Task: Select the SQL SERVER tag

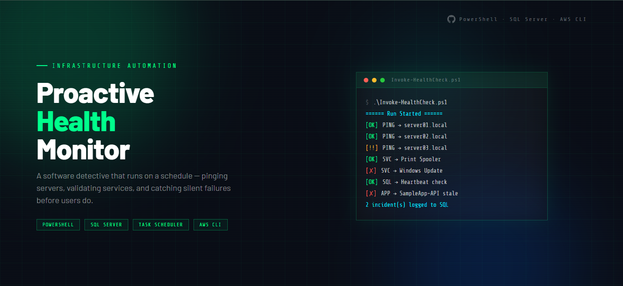Action: (x=106, y=225)
